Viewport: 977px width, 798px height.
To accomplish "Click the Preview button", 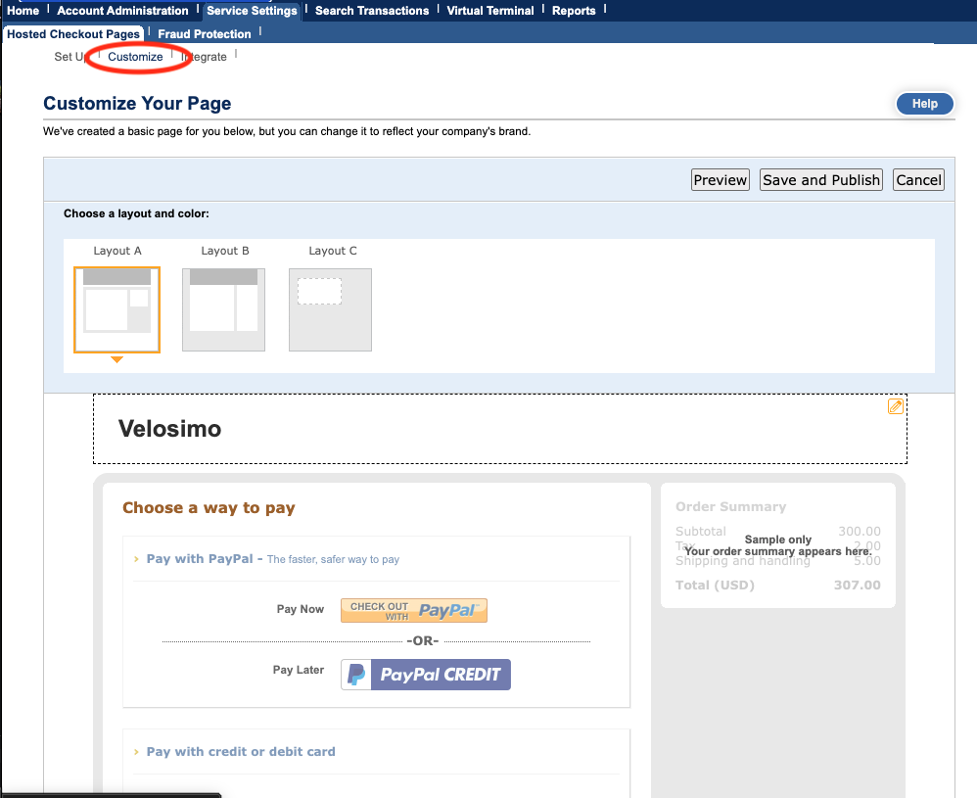I will pyautogui.click(x=721, y=179).
